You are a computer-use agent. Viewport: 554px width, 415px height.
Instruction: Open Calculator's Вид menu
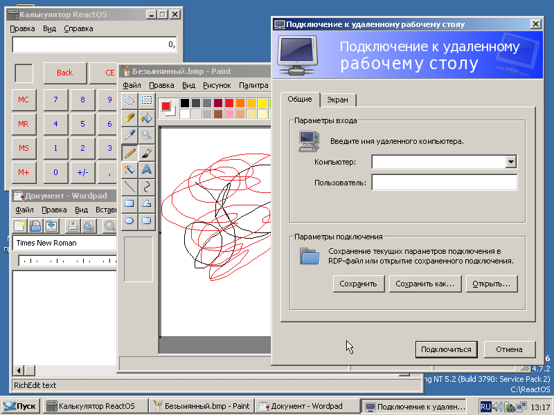[x=49, y=28]
